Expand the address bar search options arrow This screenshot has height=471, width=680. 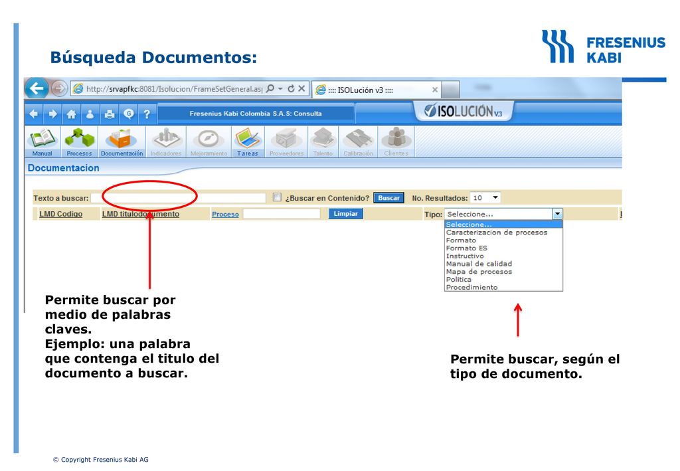pyautogui.click(x=280, y=88)
